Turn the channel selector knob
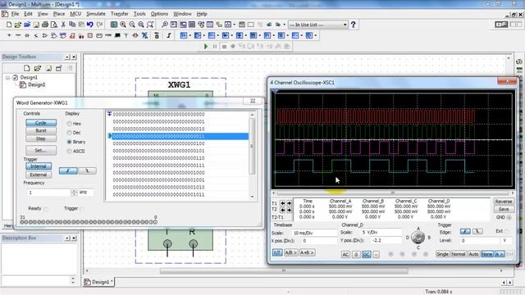Image resolution: width=525 pixels, height=295 pixels. pyautogui.click(x=418, y=237)
